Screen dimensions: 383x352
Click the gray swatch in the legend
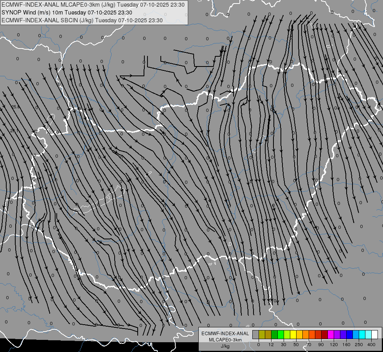[x=256, y=335]
